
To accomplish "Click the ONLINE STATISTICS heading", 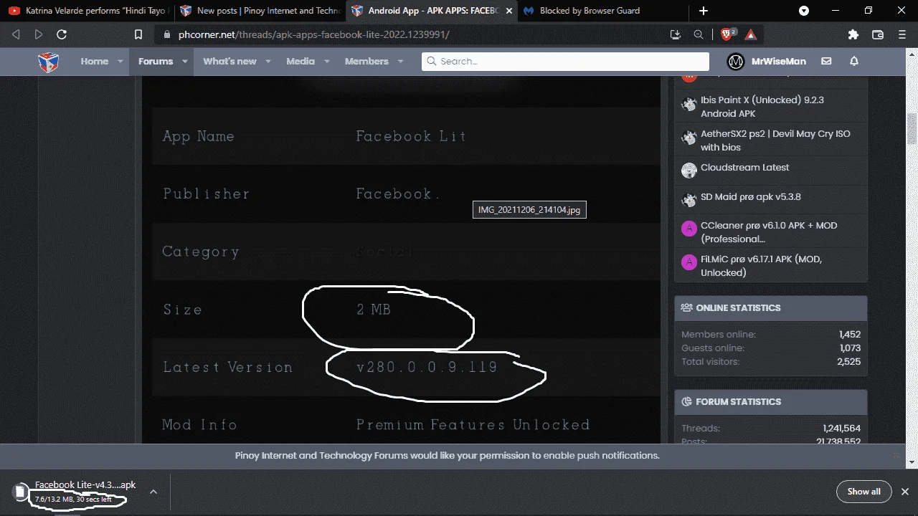I will [x=738, y=308].
